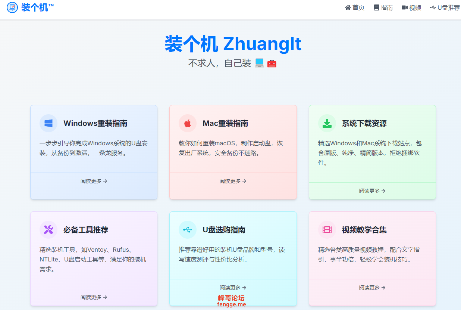461x310 pixels.
Task: Click 阅读更多 under U盘选购指南
Action: pyautogui.click(x=233, y=288)
